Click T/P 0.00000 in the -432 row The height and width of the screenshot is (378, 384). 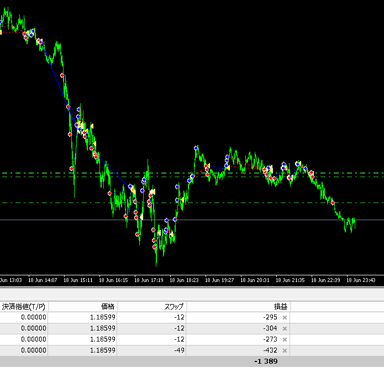click(34, 350)
